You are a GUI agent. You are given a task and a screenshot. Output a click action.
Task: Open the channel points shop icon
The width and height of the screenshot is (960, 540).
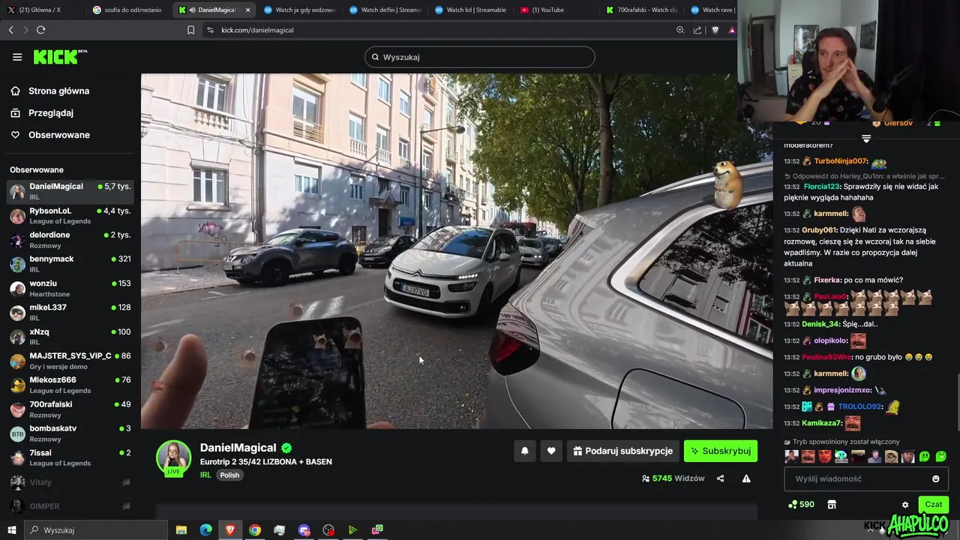(832, 505)
